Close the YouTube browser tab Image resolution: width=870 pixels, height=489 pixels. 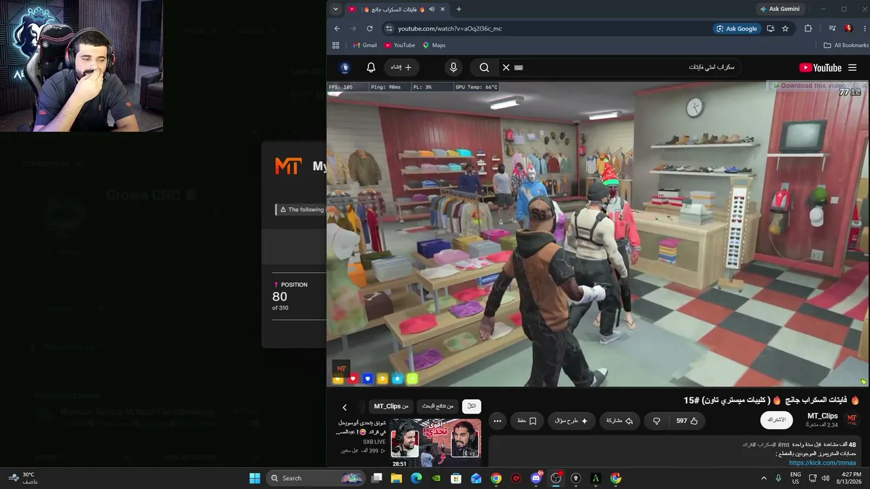pos(442,10)
